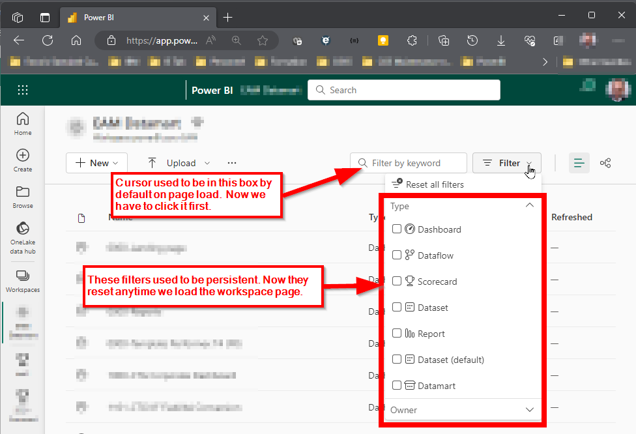The width and height of the screenshot is (636, 434).
Task: View site information lock icon
Action: pyautogui.click(x=111, y=40)
